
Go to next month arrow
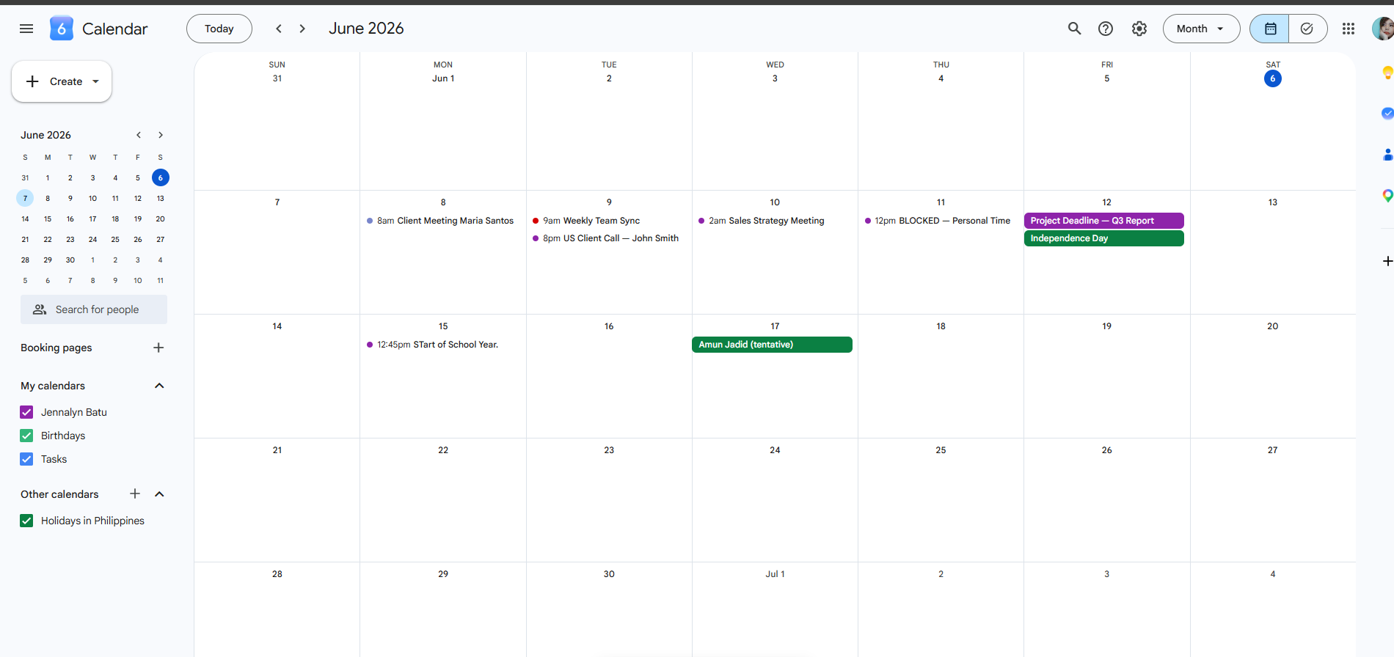tap(302, 29)
